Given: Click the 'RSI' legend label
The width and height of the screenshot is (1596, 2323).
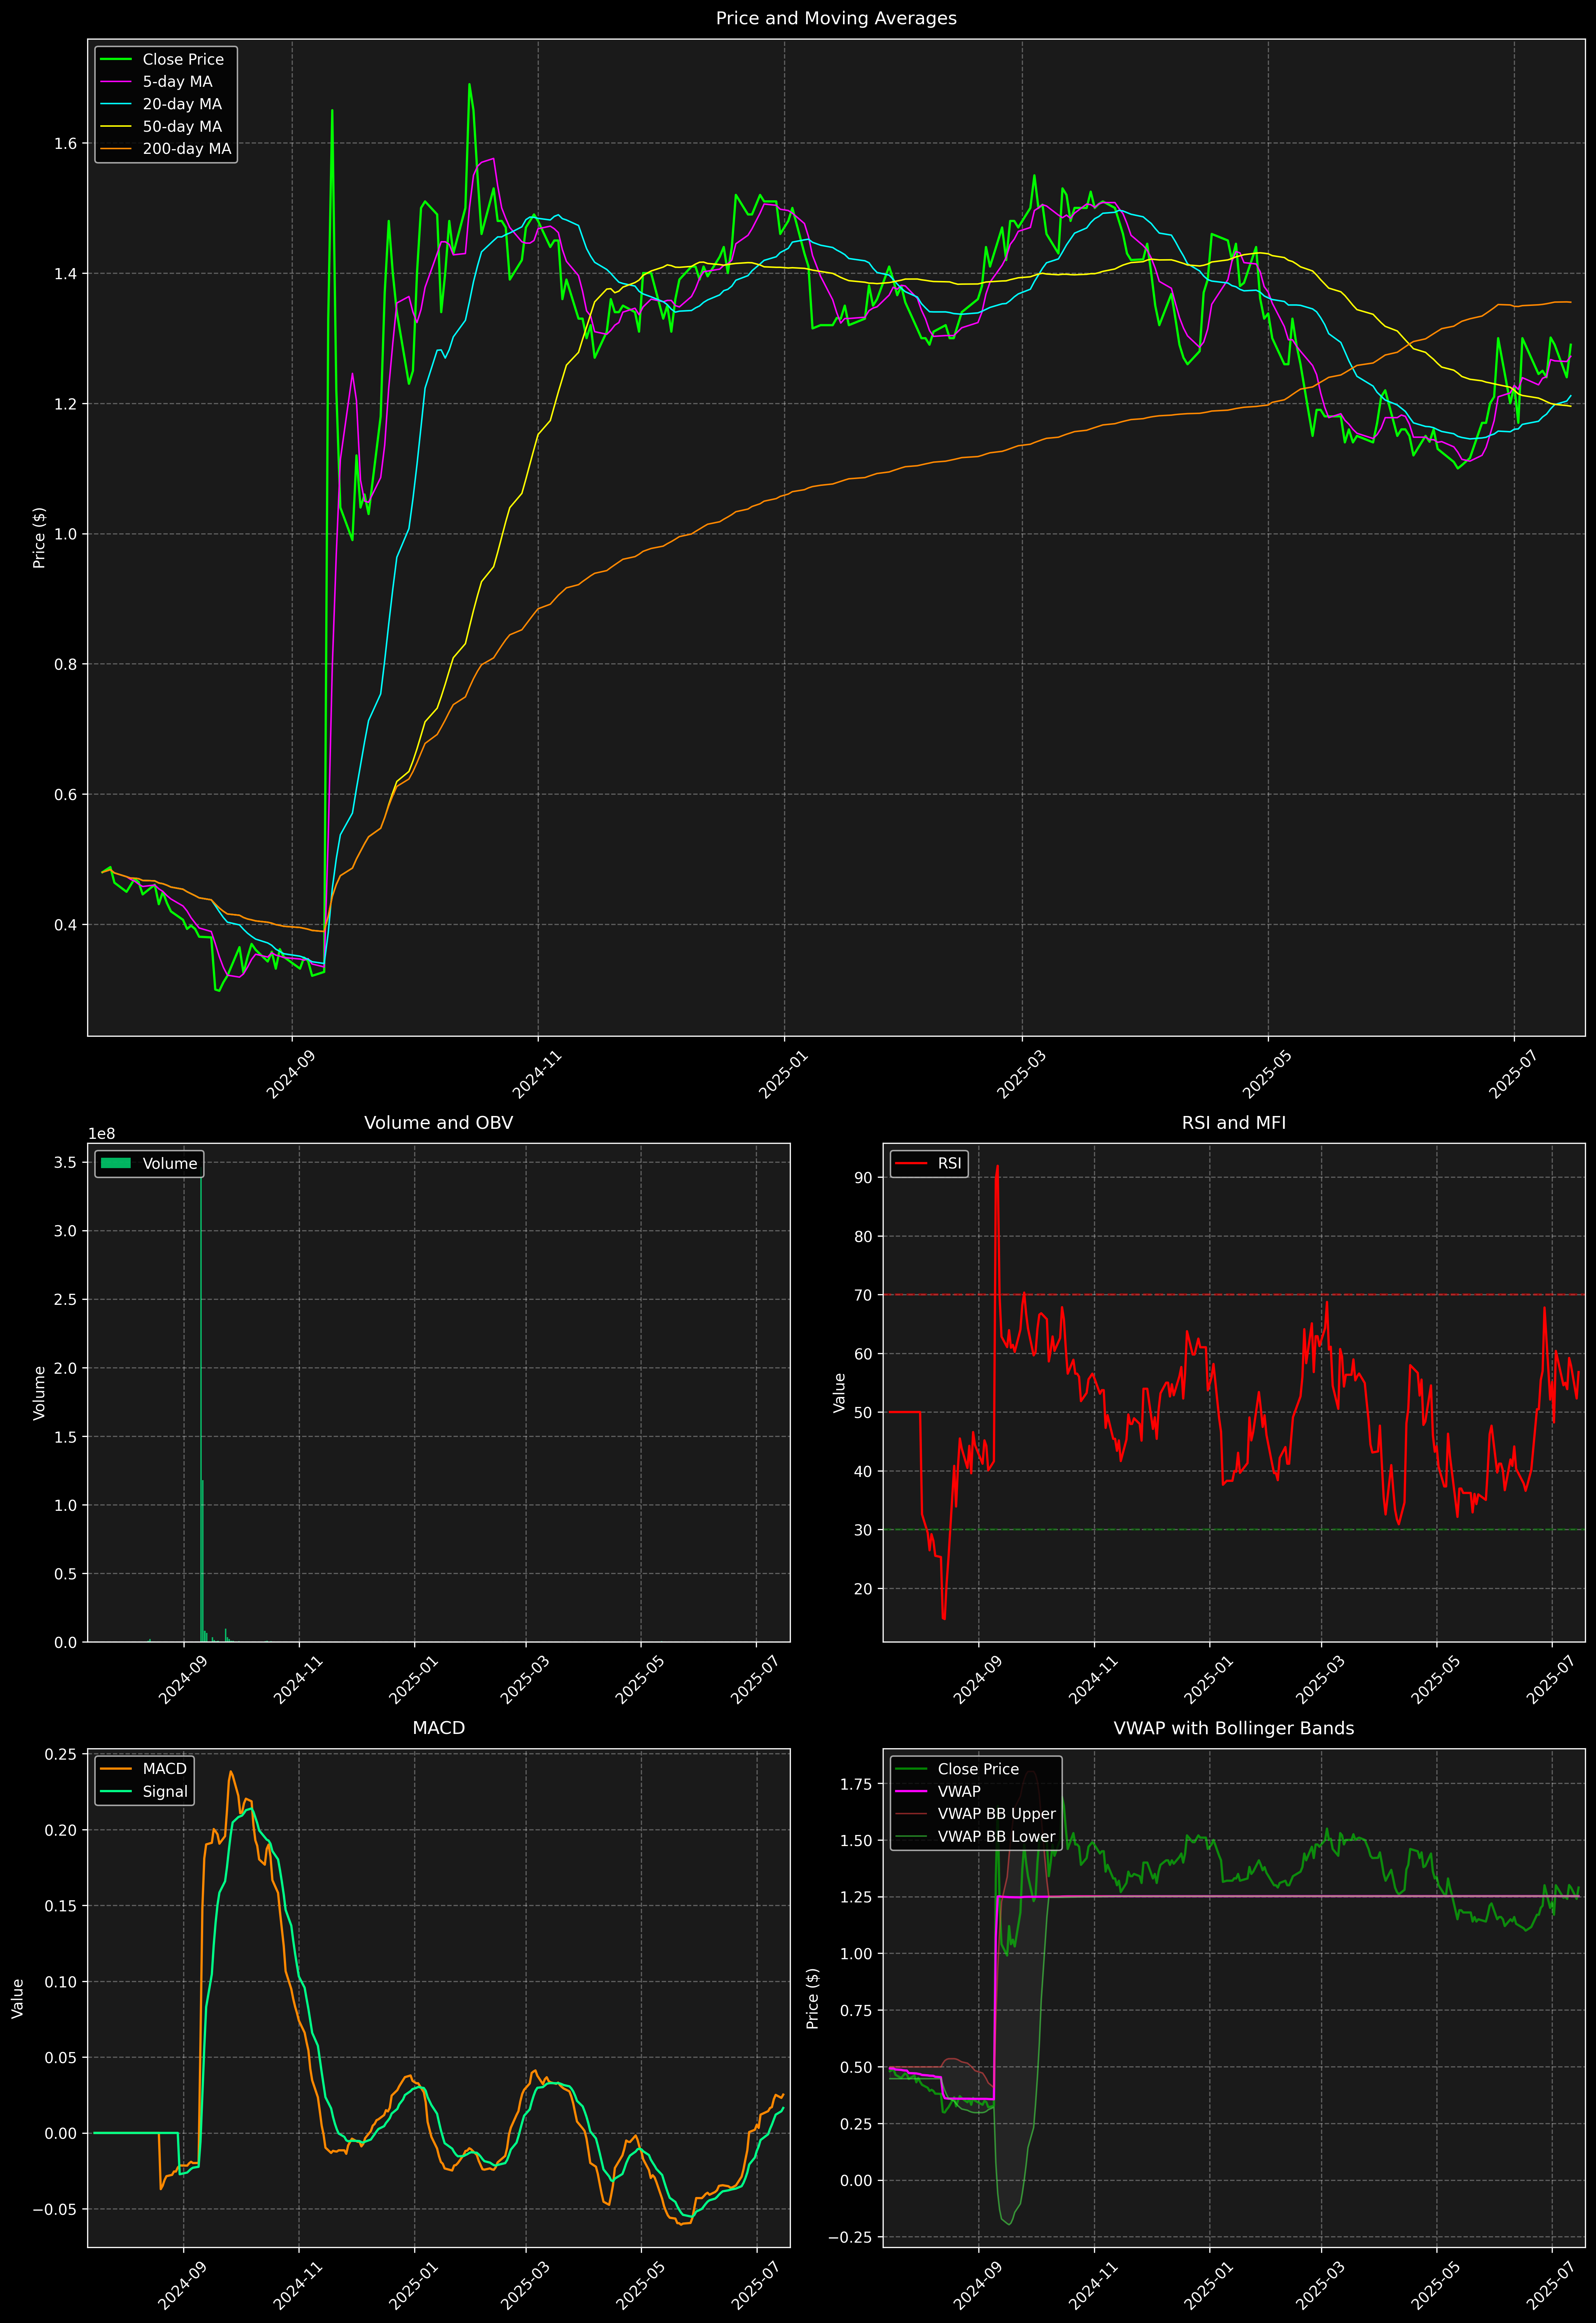Looking at the screenshot, I should tap(950, 1163).
